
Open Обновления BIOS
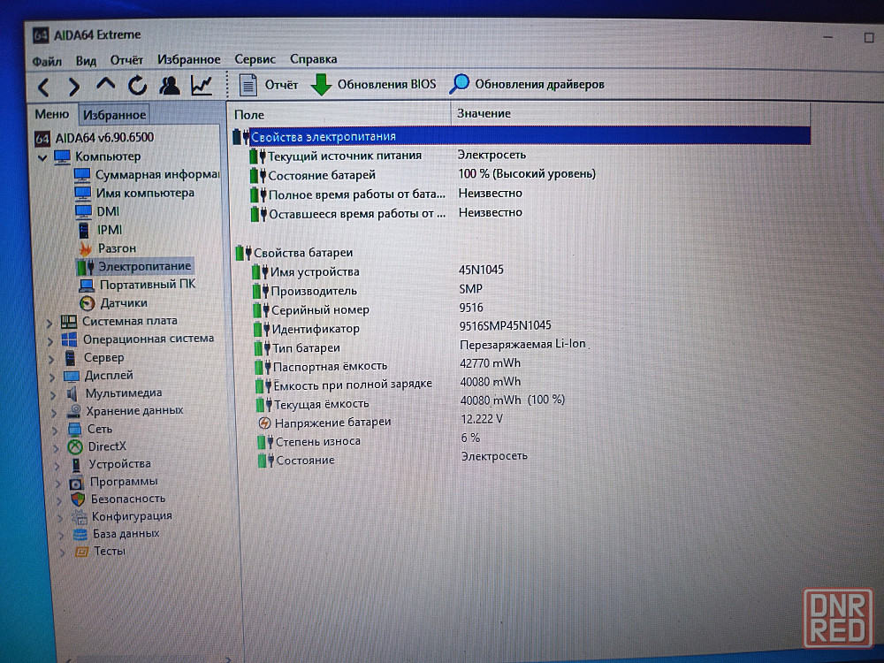[373, 85]
